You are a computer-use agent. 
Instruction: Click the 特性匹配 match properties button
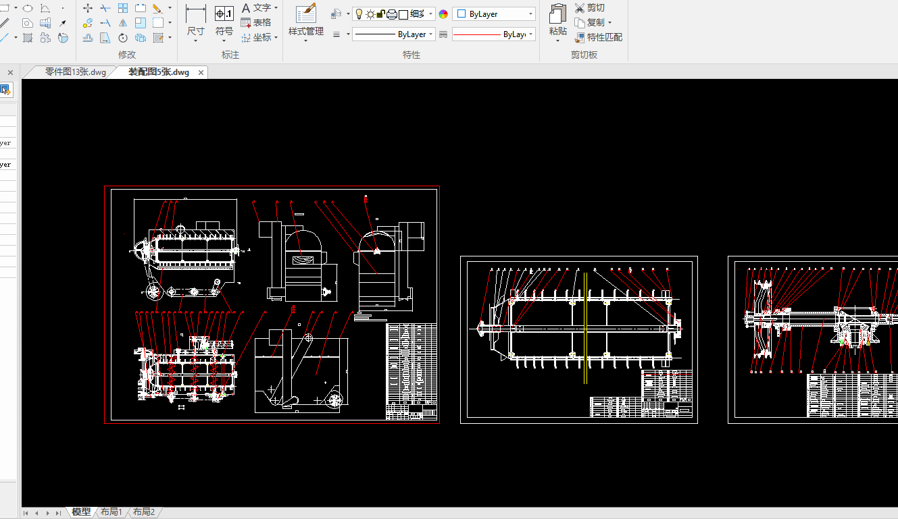click(x=598, y=37)
